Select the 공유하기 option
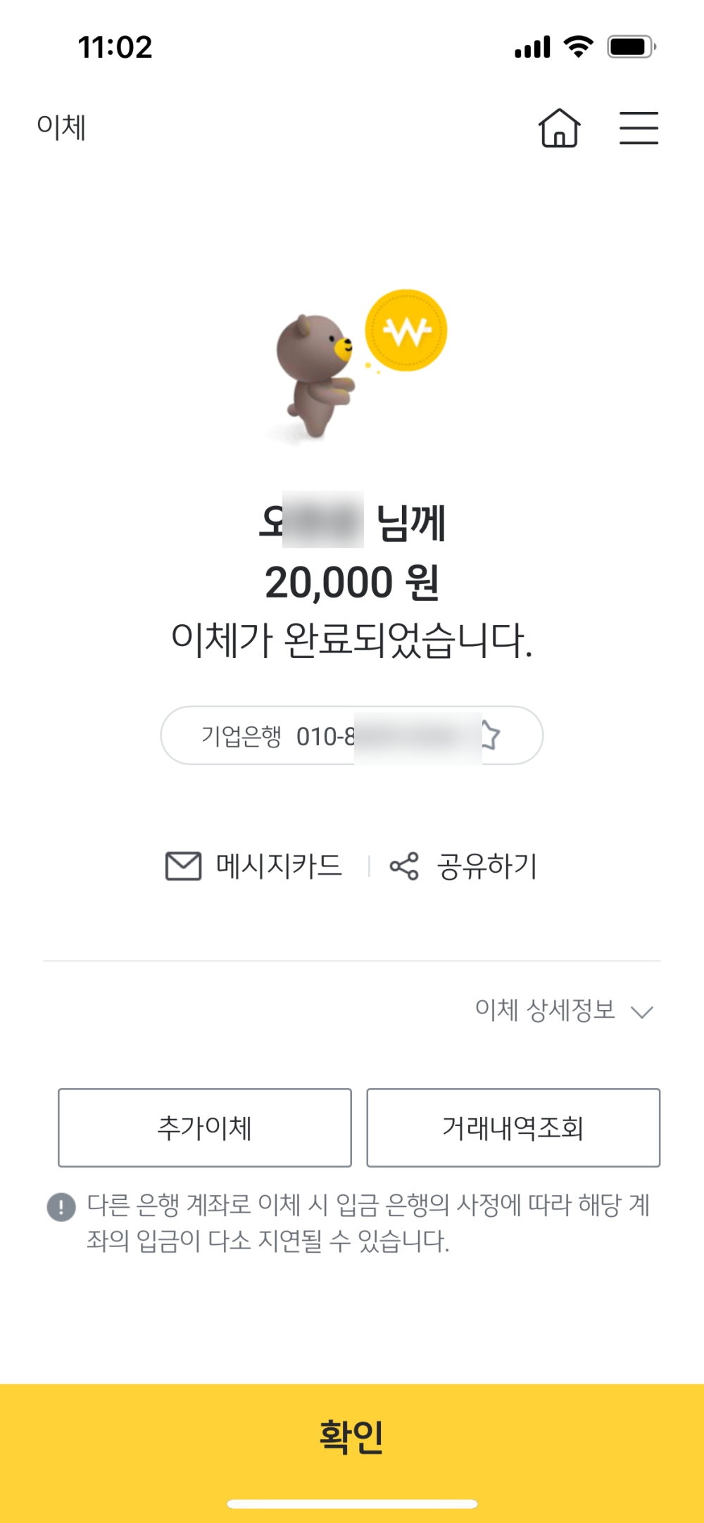Screen dimensions: 704x1523 tap(487, 866)
